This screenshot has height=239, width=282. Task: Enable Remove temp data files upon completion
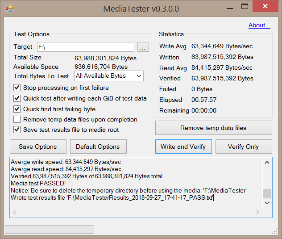coord(17,119)
